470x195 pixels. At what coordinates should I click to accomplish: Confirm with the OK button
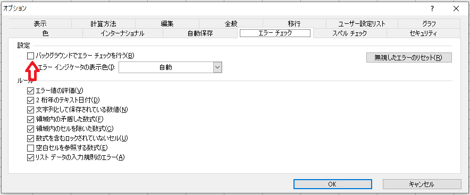click(x=333, y=184)
